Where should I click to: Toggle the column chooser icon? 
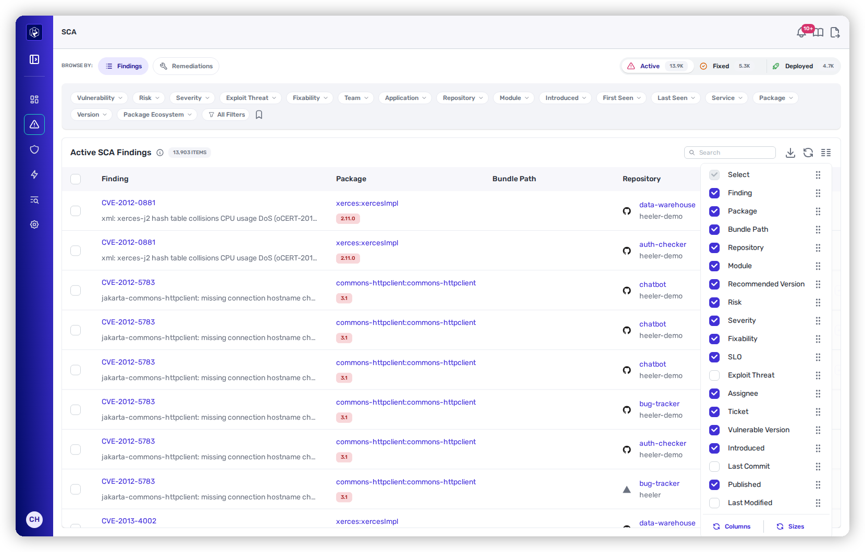pos(826,153)
